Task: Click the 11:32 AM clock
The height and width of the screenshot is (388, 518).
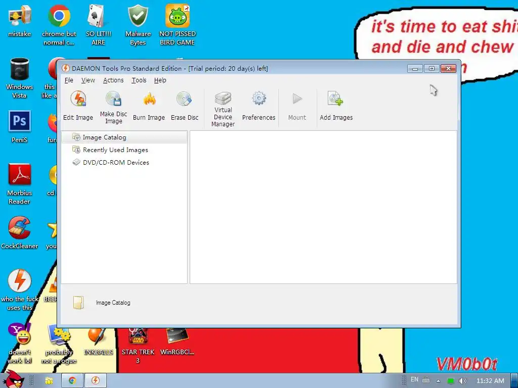Action: coord(490,381)
